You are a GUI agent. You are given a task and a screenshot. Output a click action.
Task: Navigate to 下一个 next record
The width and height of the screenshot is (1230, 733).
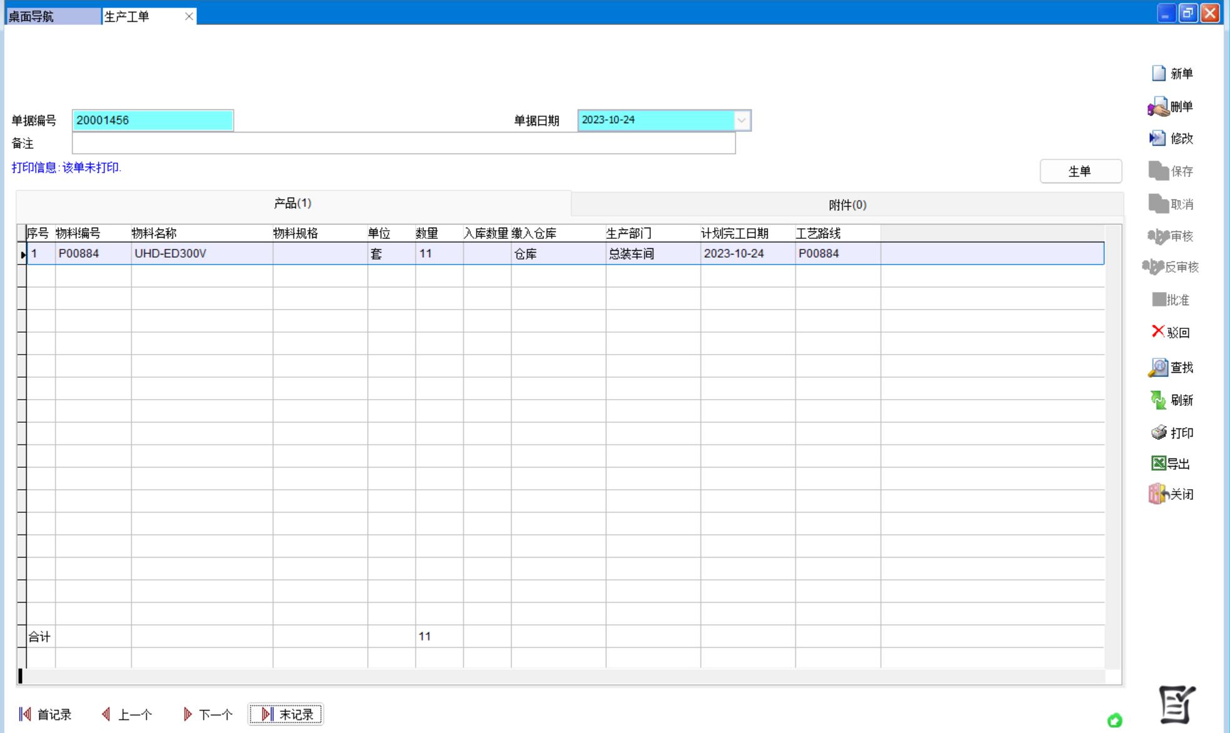(208, 714)
